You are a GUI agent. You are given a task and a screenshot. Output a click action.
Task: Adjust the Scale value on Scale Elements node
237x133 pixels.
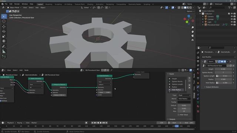click(104, 92)
